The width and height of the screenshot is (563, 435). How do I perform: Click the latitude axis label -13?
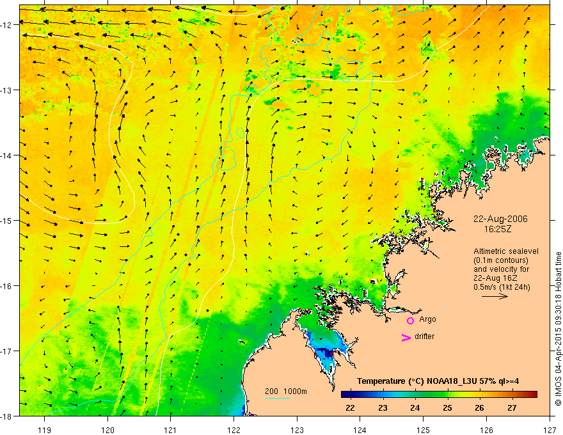(8, 90)
